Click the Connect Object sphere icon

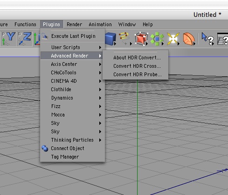[x=45, y=148]
